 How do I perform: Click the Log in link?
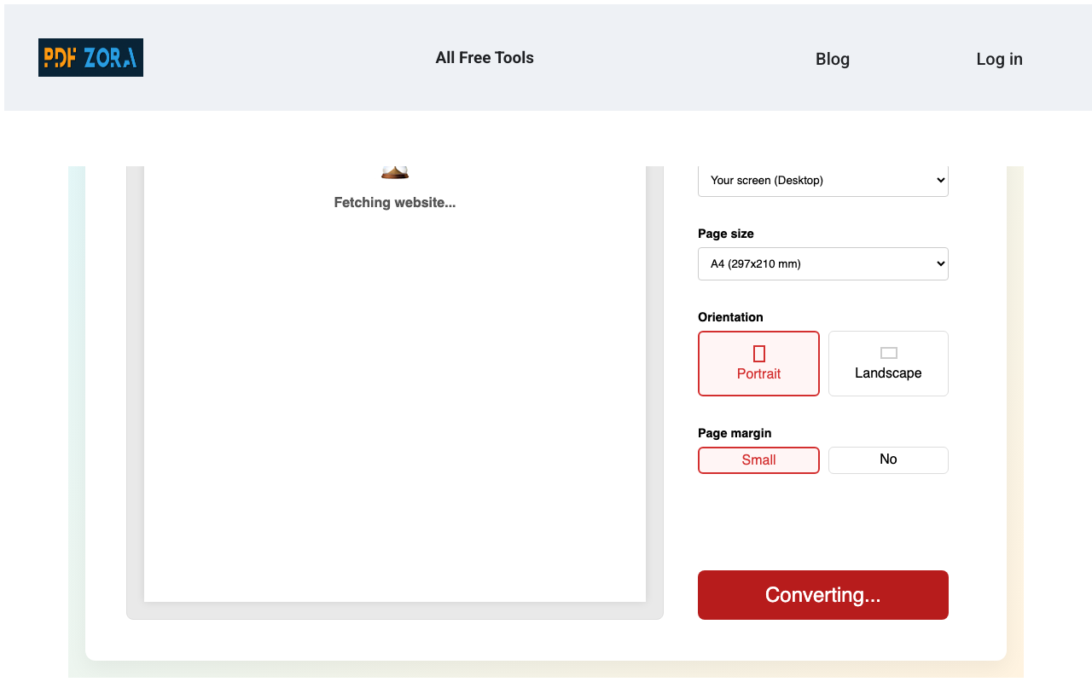[999, 59]
